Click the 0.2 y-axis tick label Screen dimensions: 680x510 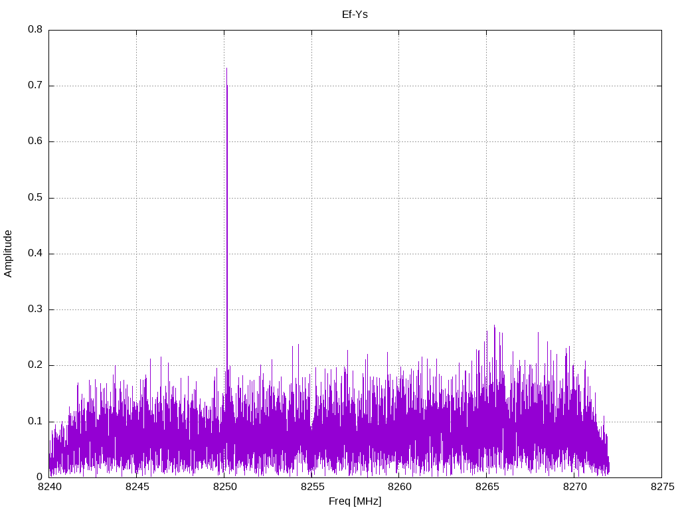pos(35,365)
